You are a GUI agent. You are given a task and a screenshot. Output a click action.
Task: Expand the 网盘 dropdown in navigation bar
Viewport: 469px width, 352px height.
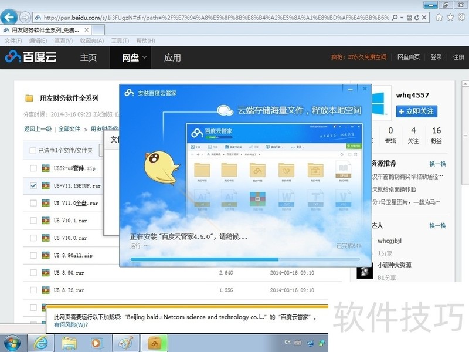coord(145,57)
